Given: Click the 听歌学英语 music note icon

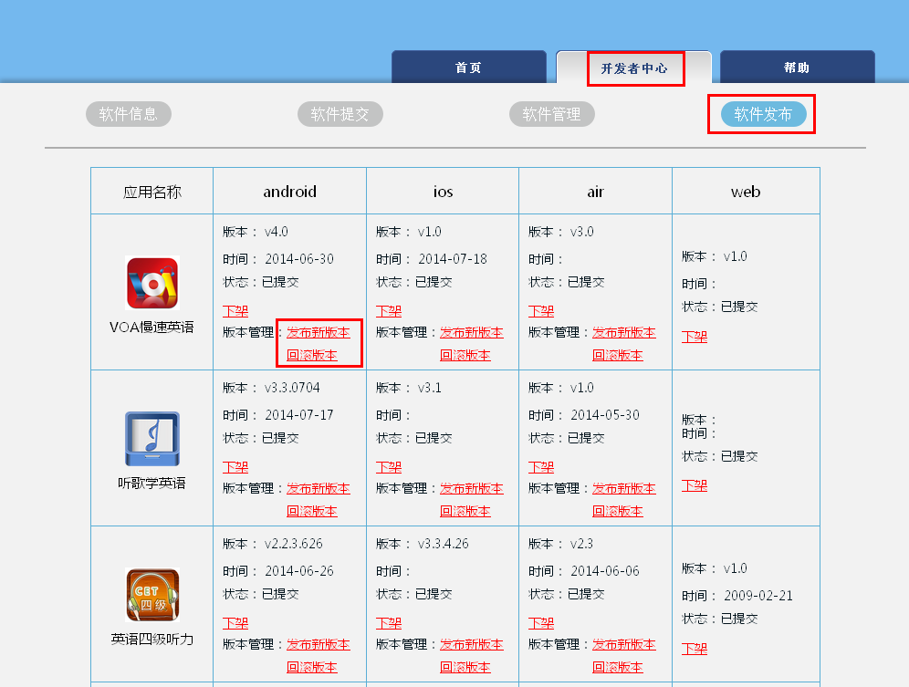Looking at the screenshot, I should tap(152, 439).
